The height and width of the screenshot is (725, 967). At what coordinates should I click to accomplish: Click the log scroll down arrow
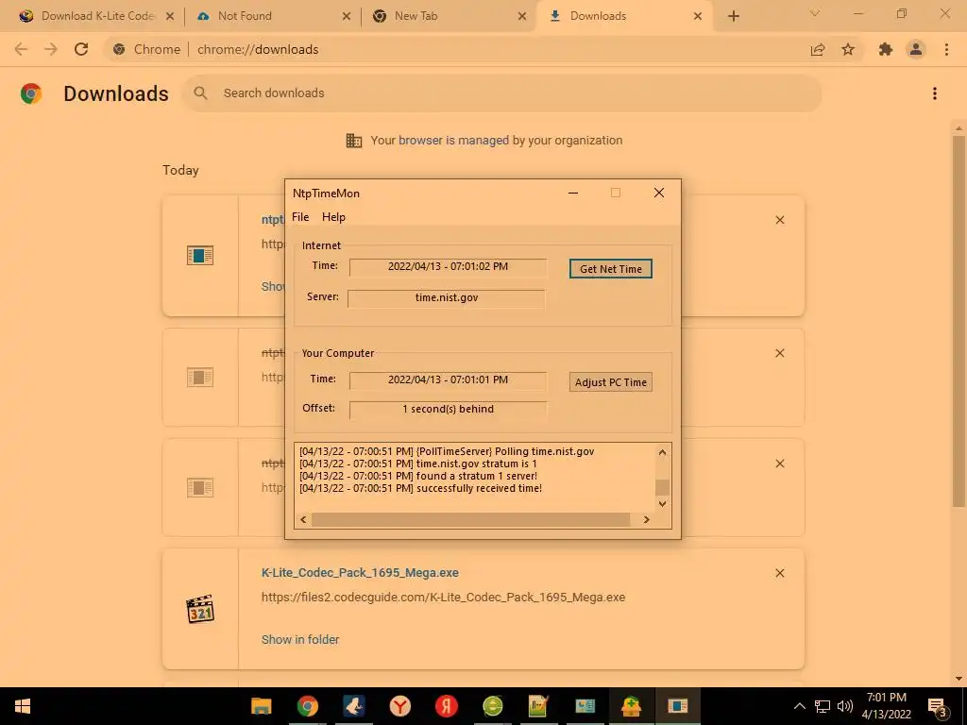pyautogui.click(x=662, y=504)
